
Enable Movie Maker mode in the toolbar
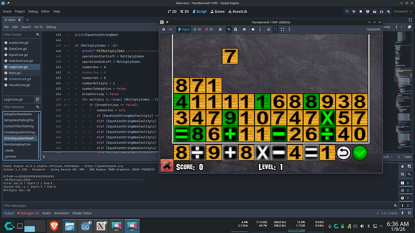(388, 11)
